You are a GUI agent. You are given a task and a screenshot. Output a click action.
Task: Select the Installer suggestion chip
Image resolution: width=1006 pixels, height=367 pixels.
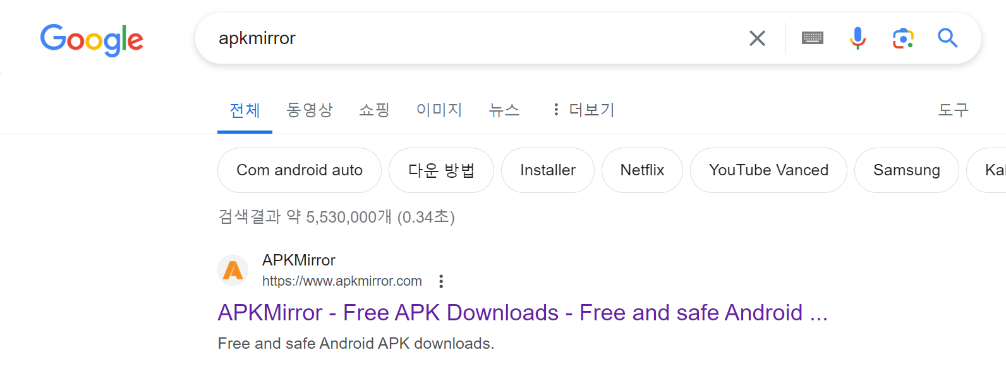[x=548, y=170]
